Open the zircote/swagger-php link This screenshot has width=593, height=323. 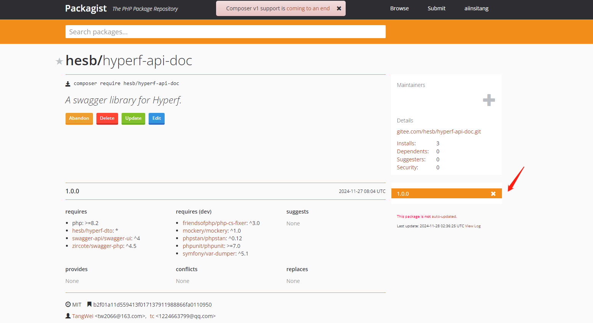point(98,246)
